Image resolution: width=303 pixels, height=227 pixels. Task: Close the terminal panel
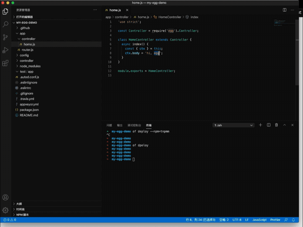[292, 125]
